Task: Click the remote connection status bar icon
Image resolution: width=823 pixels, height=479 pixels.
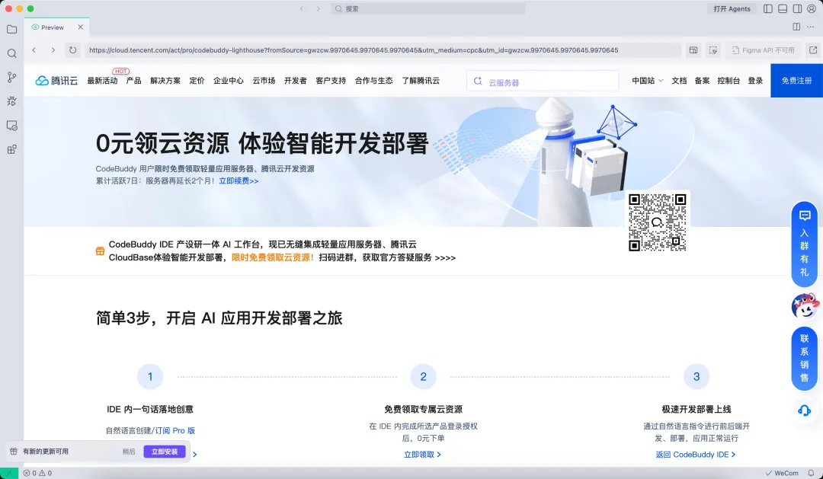Action: (9, 473)
